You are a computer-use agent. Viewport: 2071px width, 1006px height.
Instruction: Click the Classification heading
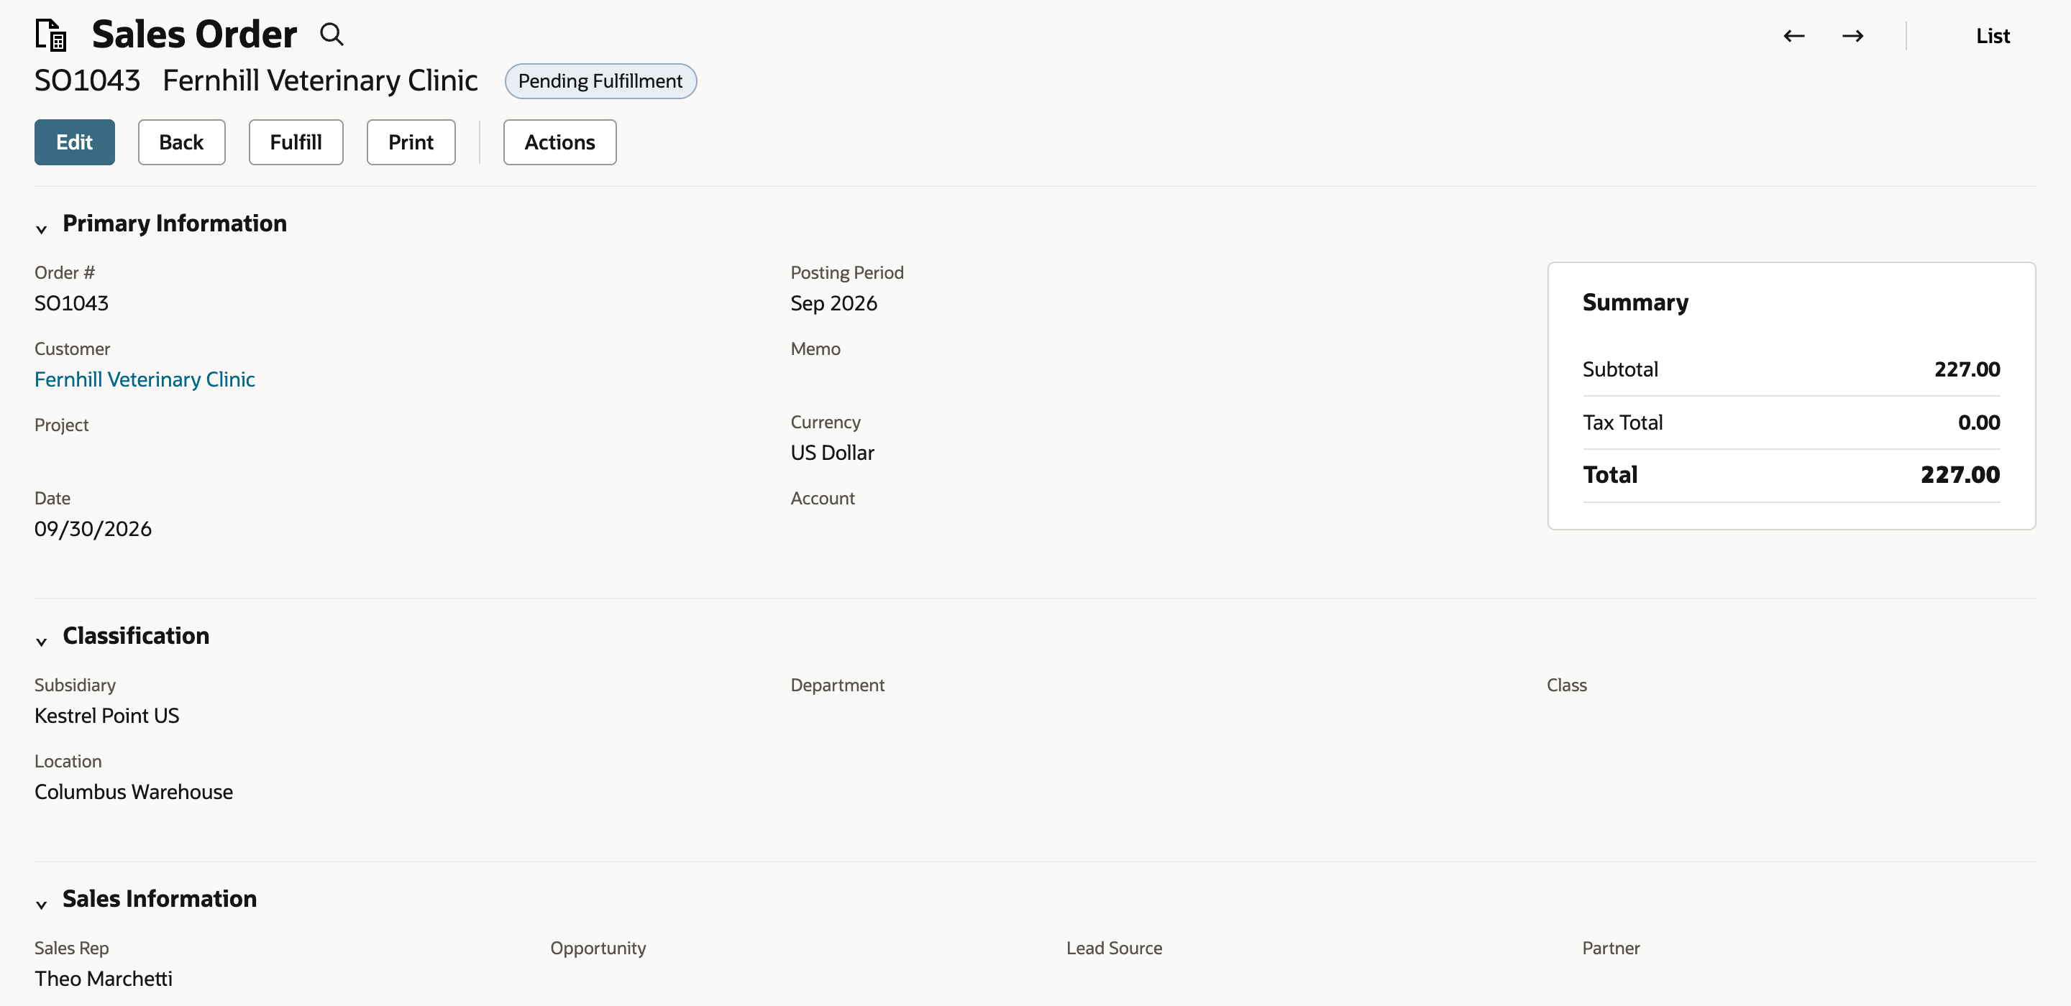[136, 634]
